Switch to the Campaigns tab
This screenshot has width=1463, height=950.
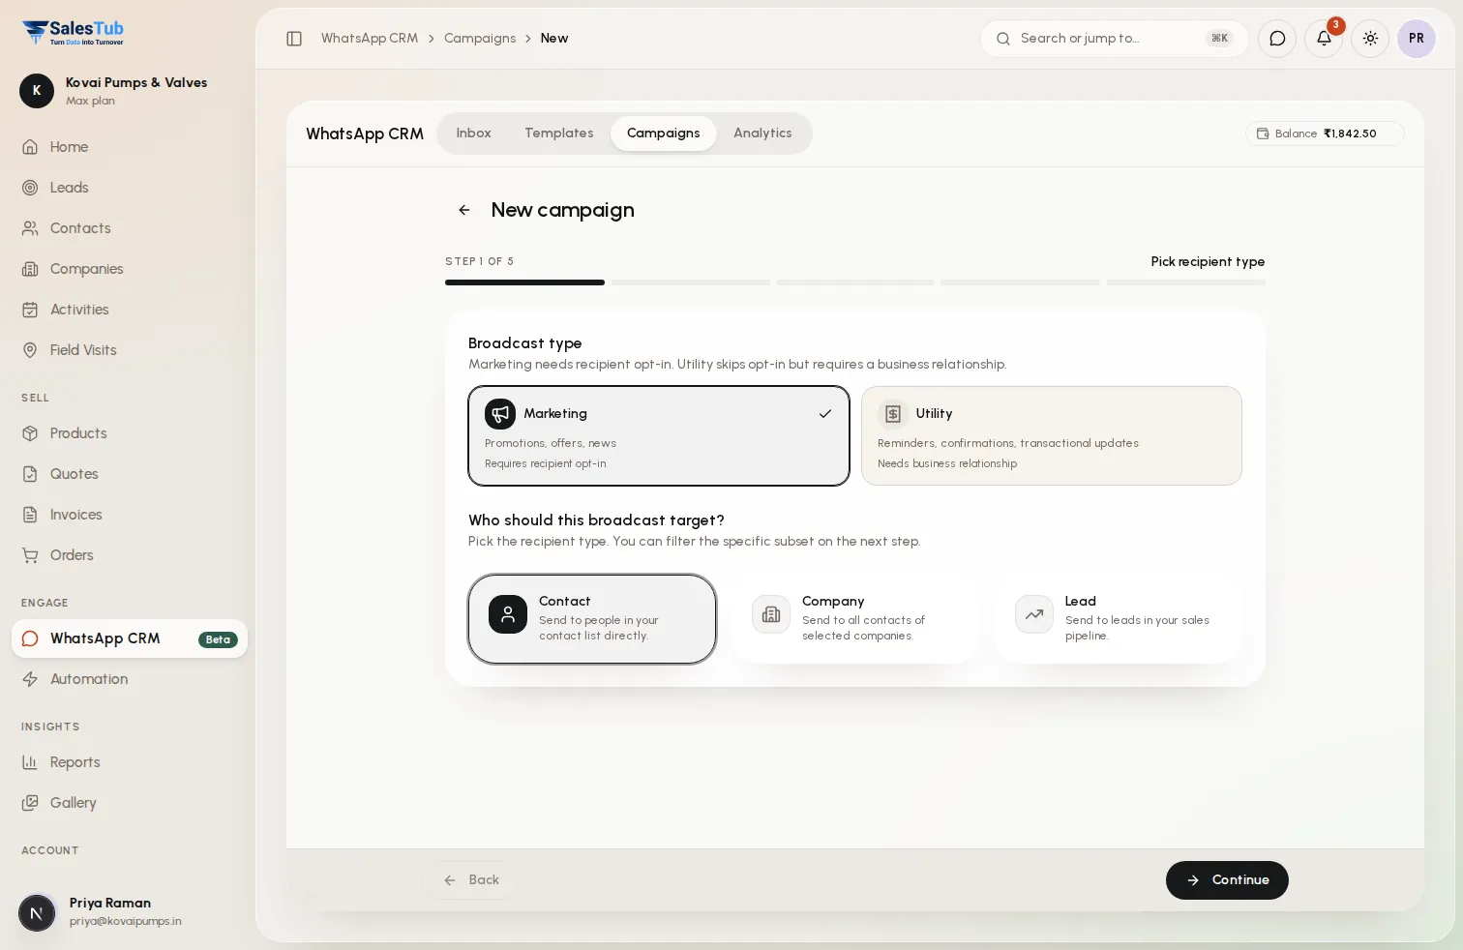[664, 134]
